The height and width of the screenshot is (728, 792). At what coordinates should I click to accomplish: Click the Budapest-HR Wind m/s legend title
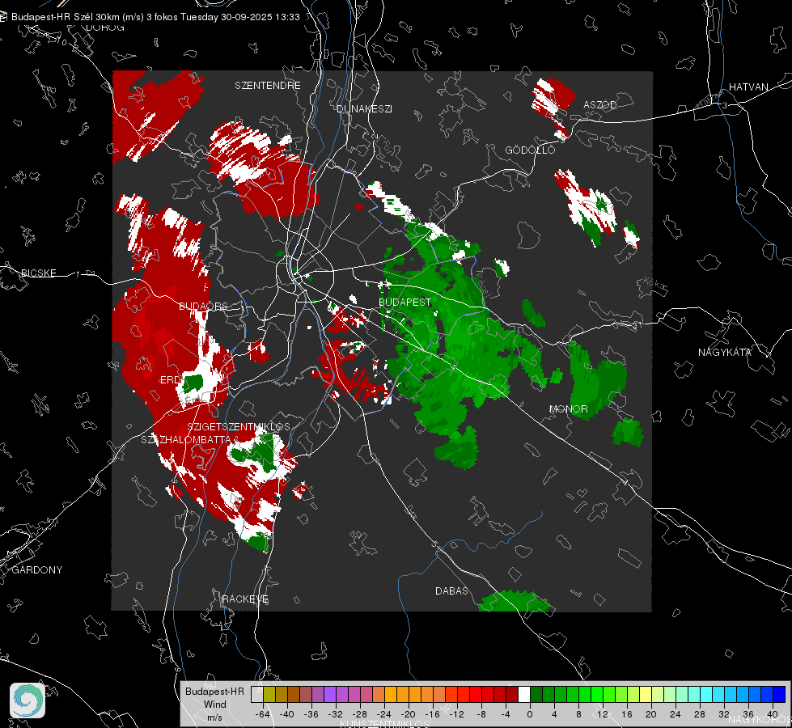(x=214, y=704)
